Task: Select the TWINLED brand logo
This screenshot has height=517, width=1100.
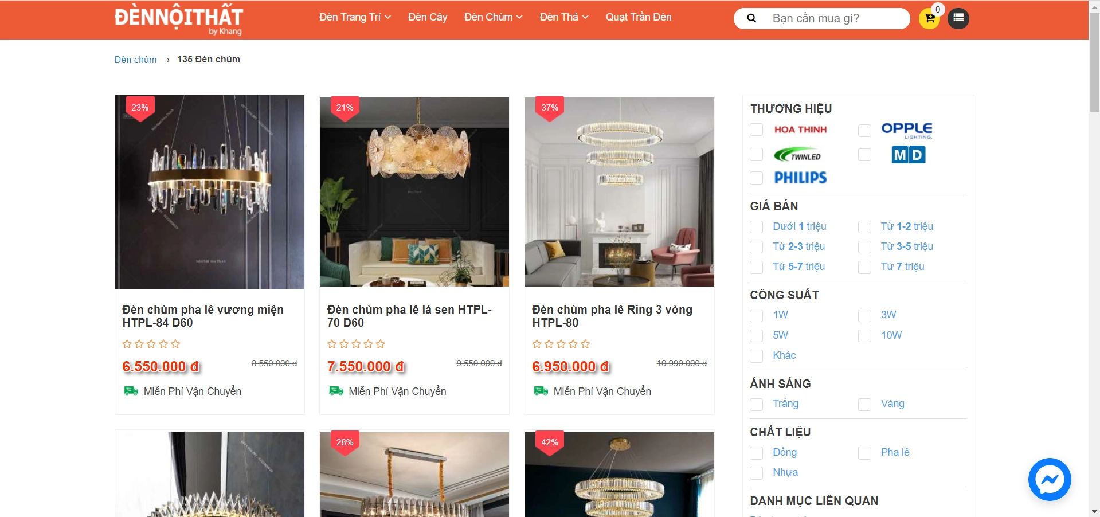Action: click(798, 155)
